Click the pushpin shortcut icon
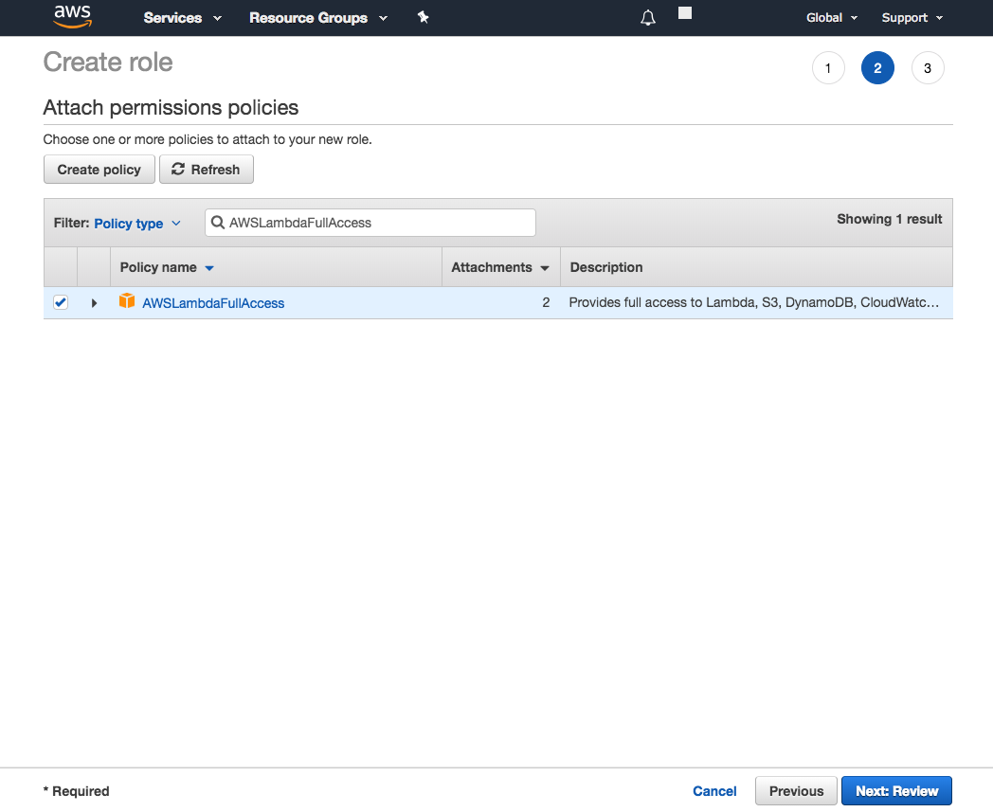This screenshot has height=812, width=993. [x=423, y=18]
